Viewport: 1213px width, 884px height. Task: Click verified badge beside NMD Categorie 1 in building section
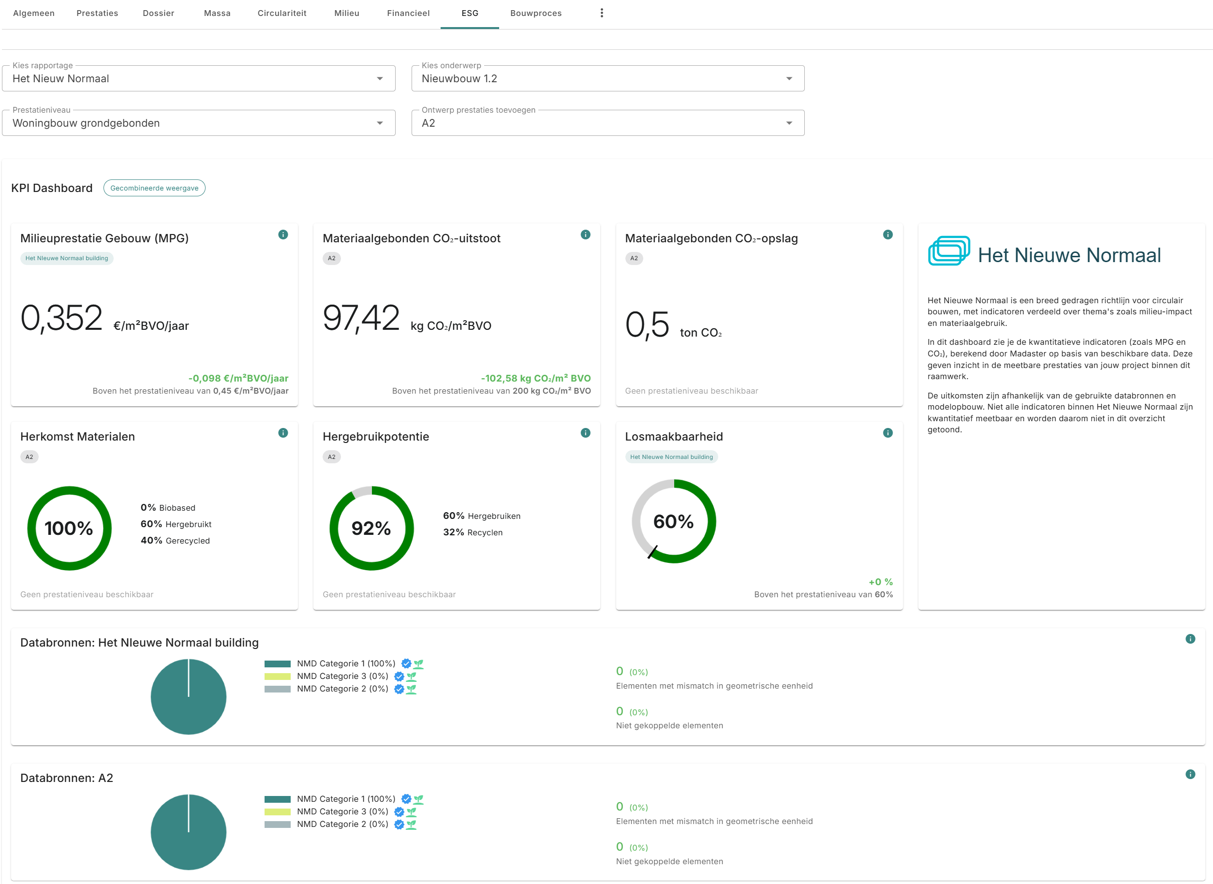click(406, 663)
